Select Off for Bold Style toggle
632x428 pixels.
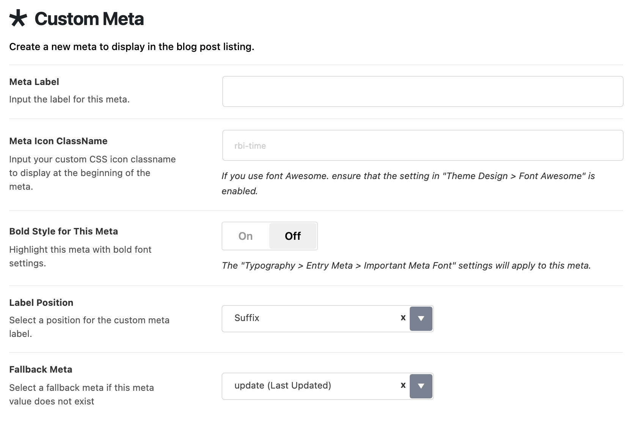pyautogui.click(x=293, y=236)
